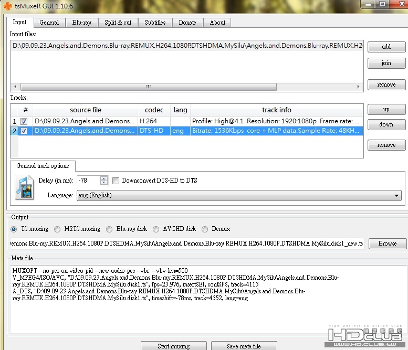Open the Blu-ray tab
This screenshot has width=408, height=350.
point(82,23)
